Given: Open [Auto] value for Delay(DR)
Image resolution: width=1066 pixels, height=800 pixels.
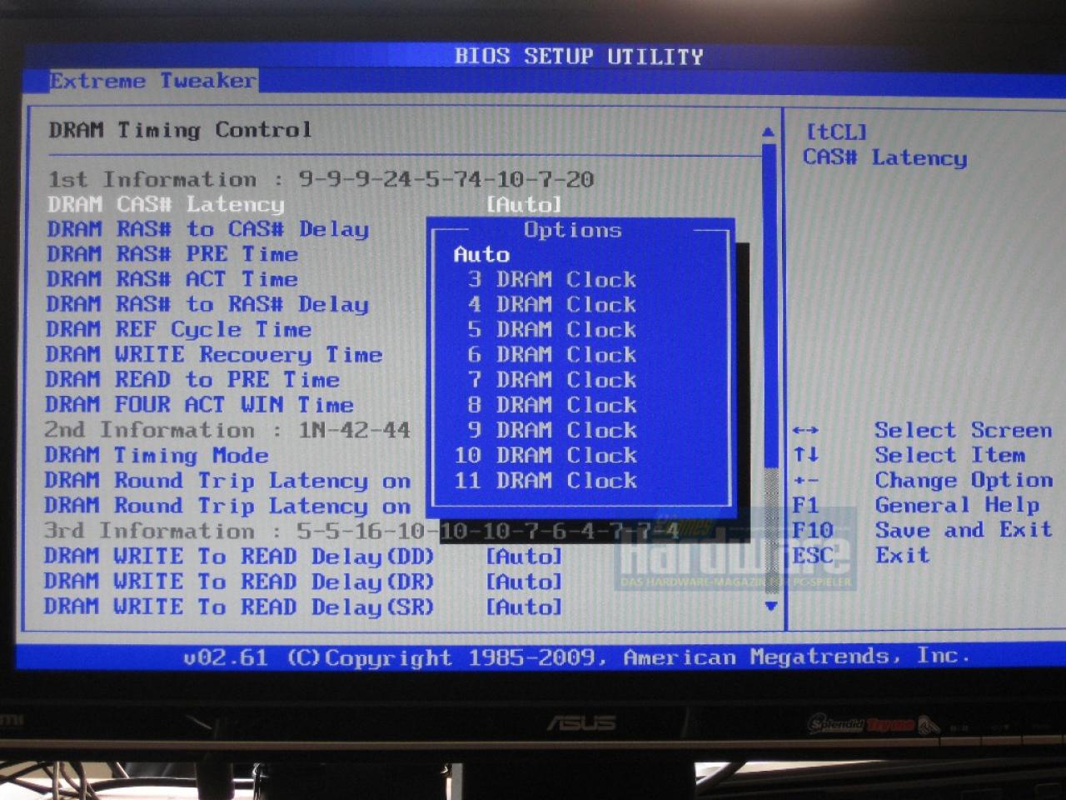Looking at the screenshot, I should click(524, 581).
